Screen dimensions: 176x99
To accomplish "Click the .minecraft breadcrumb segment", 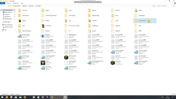I will 38,6.
